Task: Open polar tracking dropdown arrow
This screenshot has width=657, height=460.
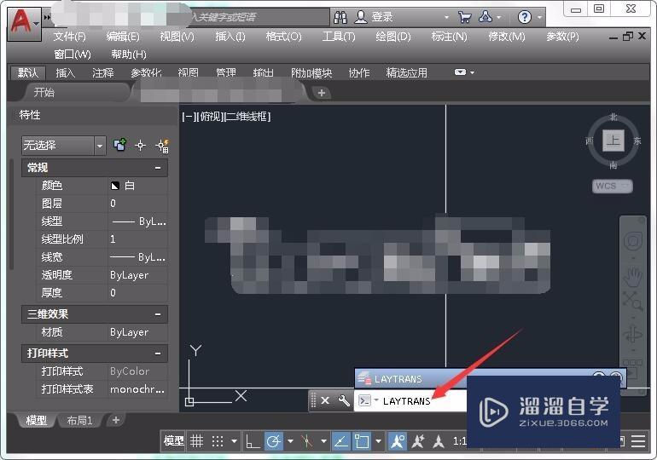Action: pos(290,441)
